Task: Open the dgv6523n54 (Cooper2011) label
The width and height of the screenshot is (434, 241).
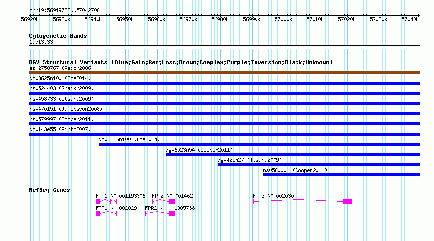Action: pos(199,150)
